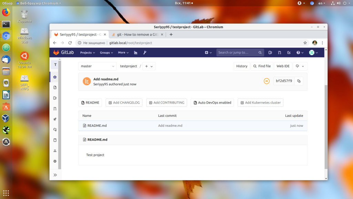The image size is (353, 199).
Task: Bookmark this page with star icon
Action: [305, 43]
